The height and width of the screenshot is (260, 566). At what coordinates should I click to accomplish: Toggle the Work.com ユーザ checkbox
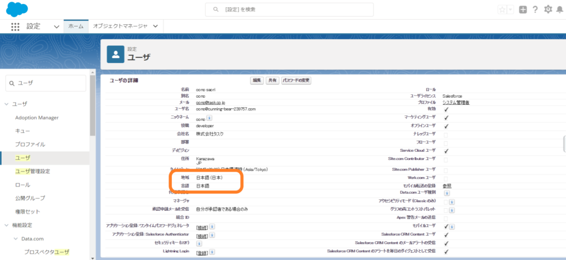[x=446, y=178]
